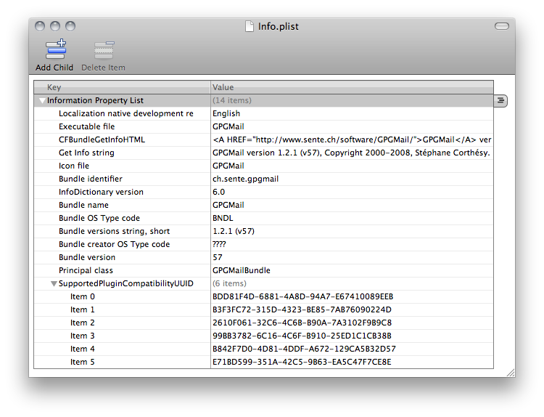This screenshot has width=544, height=417.
Task: Click the 57 Bundle version value
Action: point(218,257)
